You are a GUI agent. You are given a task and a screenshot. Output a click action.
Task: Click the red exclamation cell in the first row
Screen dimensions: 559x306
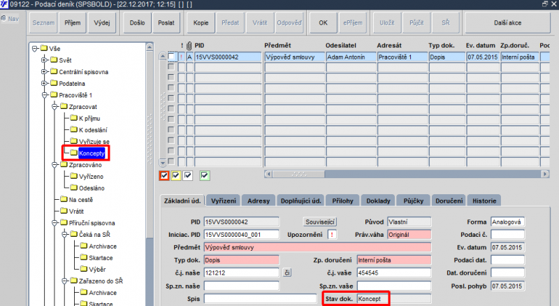coord(182,57)
